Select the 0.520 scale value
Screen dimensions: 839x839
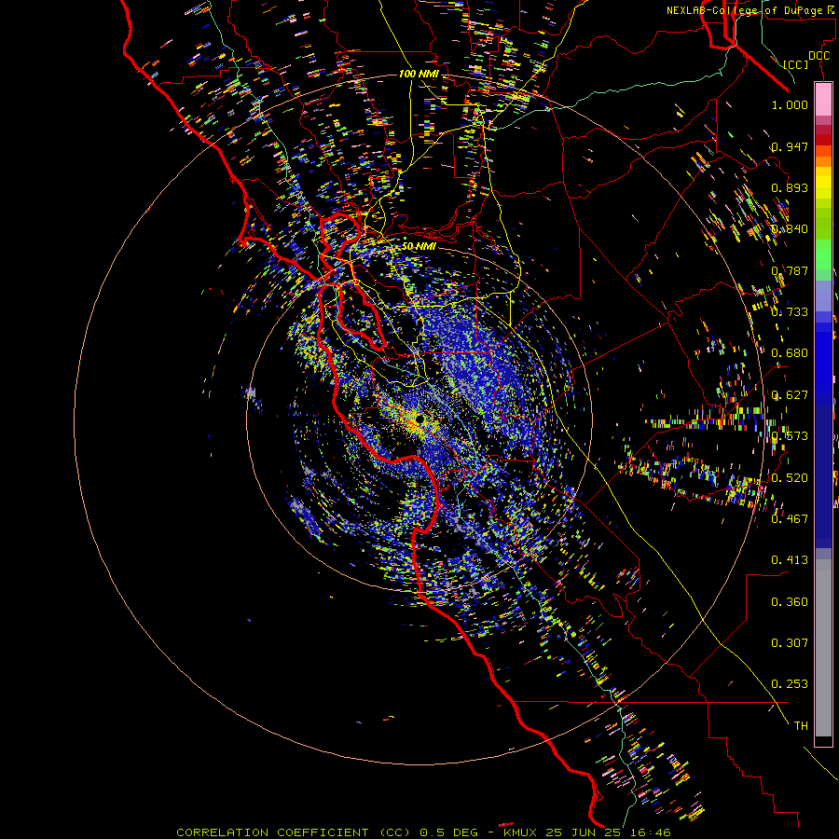790,478
